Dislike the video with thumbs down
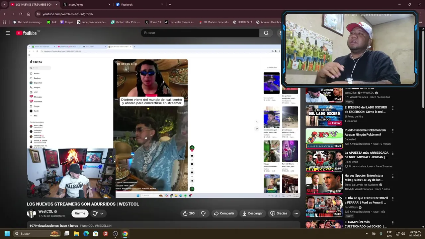Screen dimensions: 425x239 (203, 213)
